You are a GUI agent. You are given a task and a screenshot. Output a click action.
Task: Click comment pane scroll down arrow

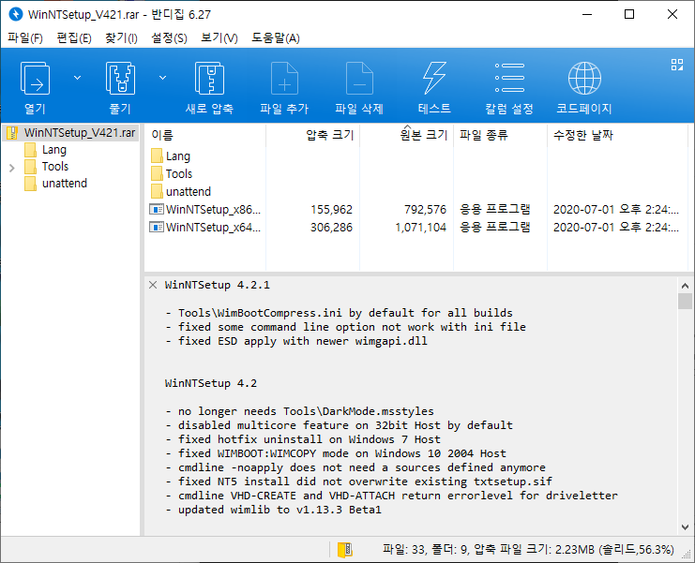685,527
